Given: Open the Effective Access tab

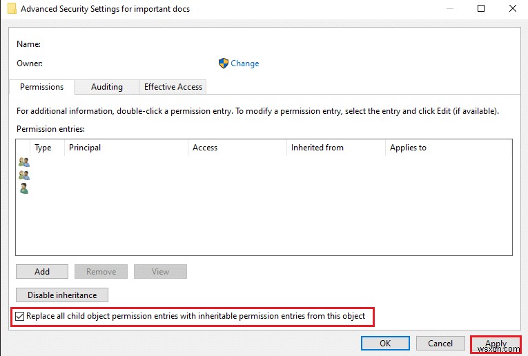Looking at the screenshot, I should point(173,87).
